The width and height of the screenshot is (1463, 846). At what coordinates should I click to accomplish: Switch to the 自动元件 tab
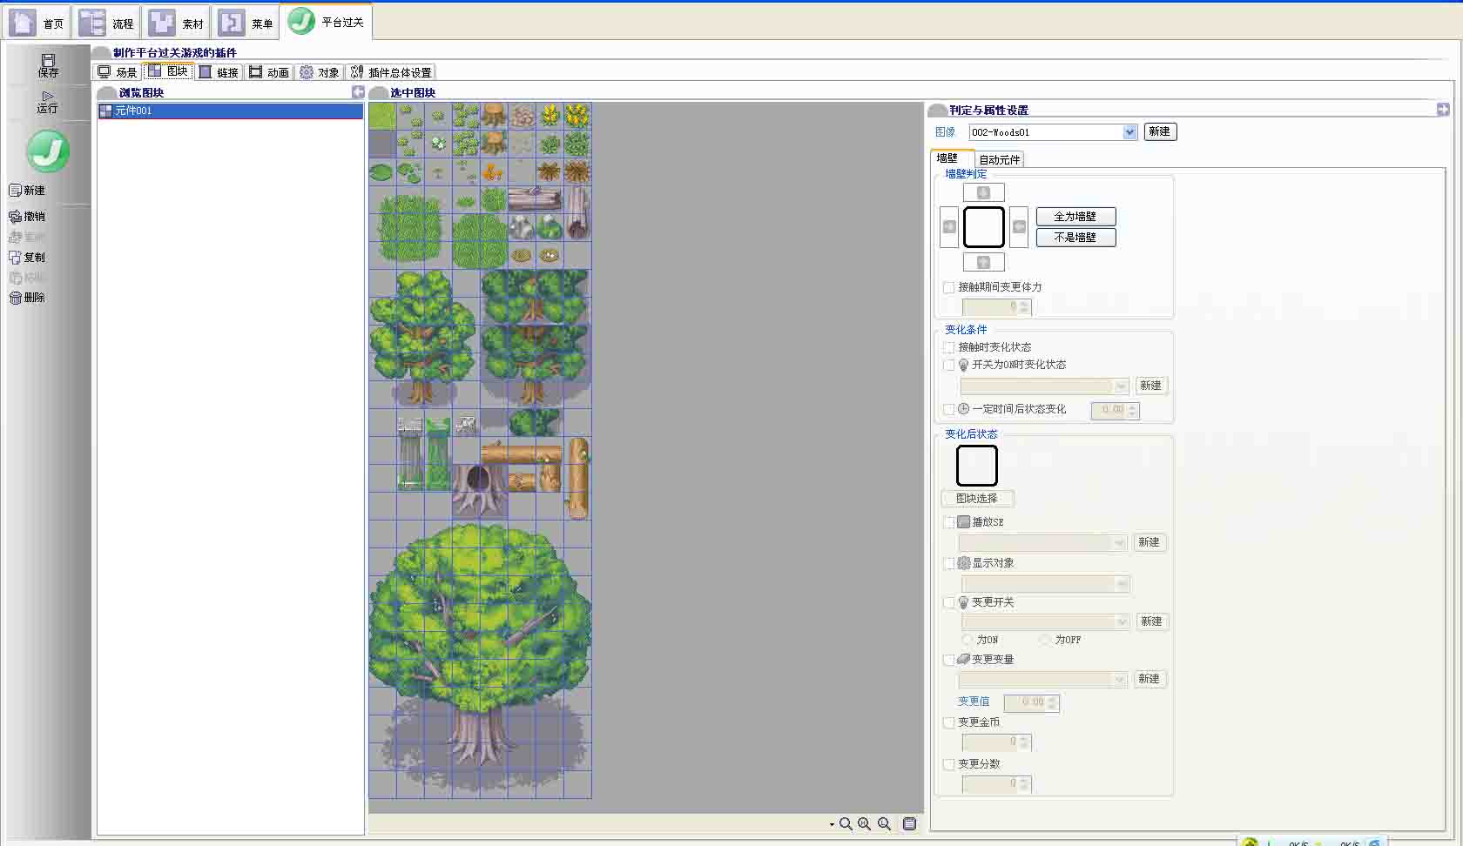click(999, 159)
